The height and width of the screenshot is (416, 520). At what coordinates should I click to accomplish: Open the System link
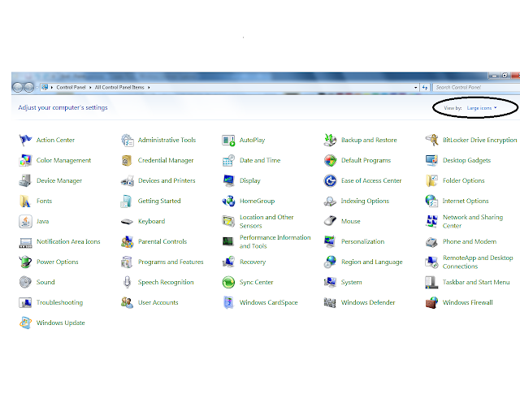(x=352, y=282)
